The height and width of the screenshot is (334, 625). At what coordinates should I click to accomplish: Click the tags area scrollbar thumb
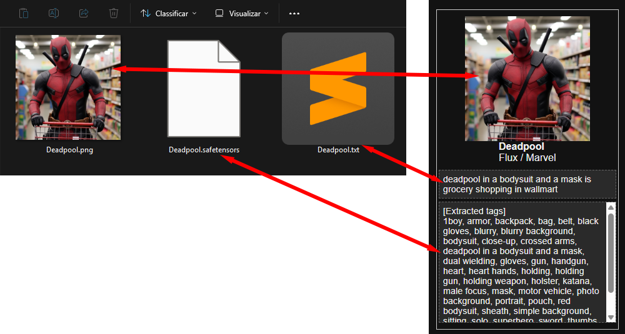tap(611, 253)
